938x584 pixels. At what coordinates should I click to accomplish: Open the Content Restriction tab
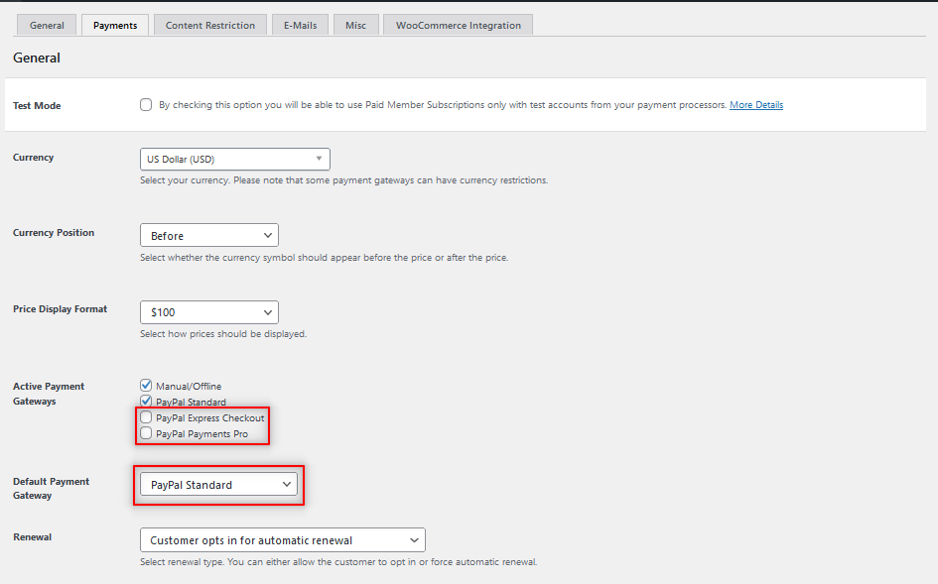tap(210, 25)
